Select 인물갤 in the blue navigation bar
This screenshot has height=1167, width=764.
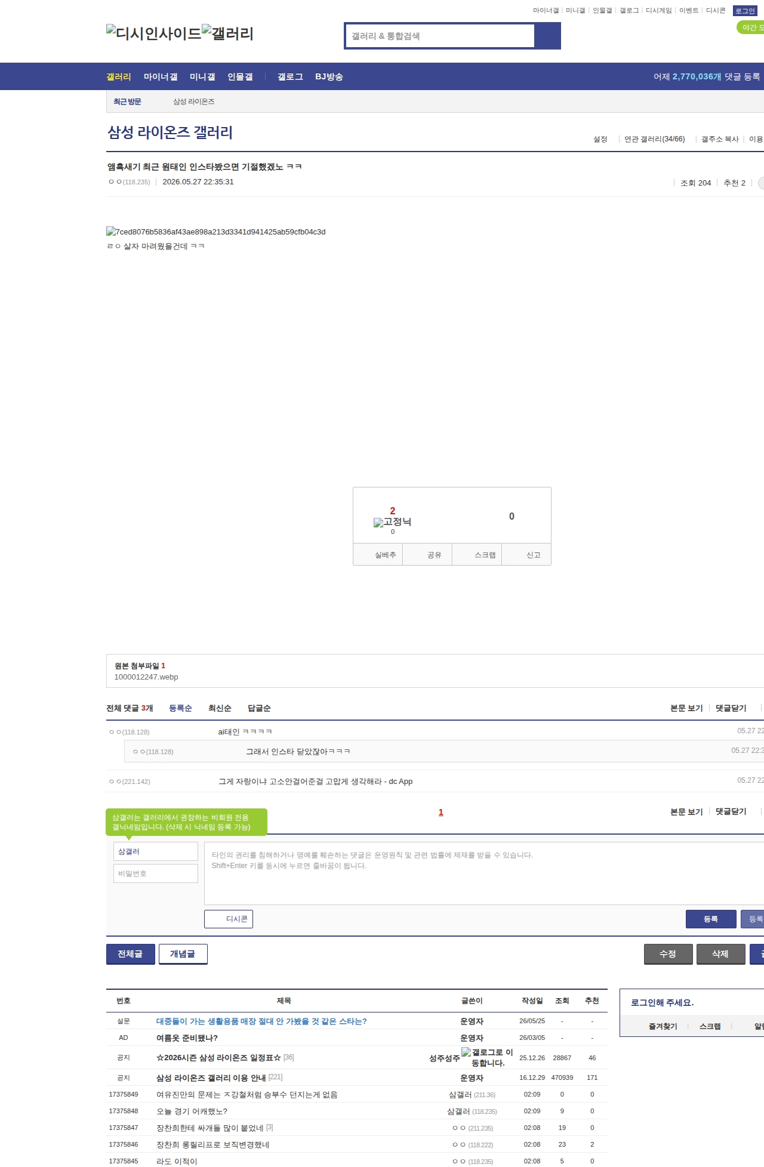point(240,76)
